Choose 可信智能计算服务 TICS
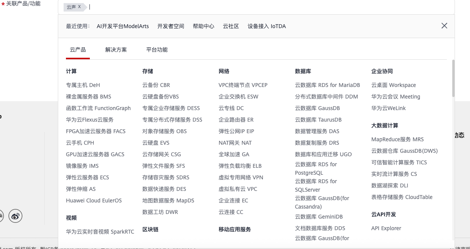 [x=399, y=162]
